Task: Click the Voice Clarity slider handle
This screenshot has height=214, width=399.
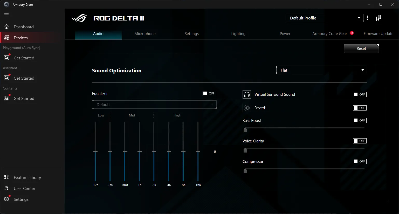Action: click(245, 150)
